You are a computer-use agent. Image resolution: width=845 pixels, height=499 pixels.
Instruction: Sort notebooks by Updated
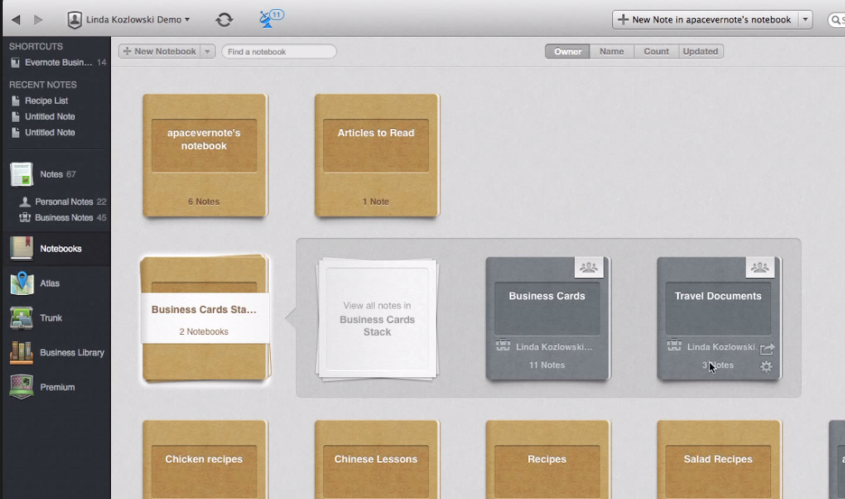tap(701, 51)
